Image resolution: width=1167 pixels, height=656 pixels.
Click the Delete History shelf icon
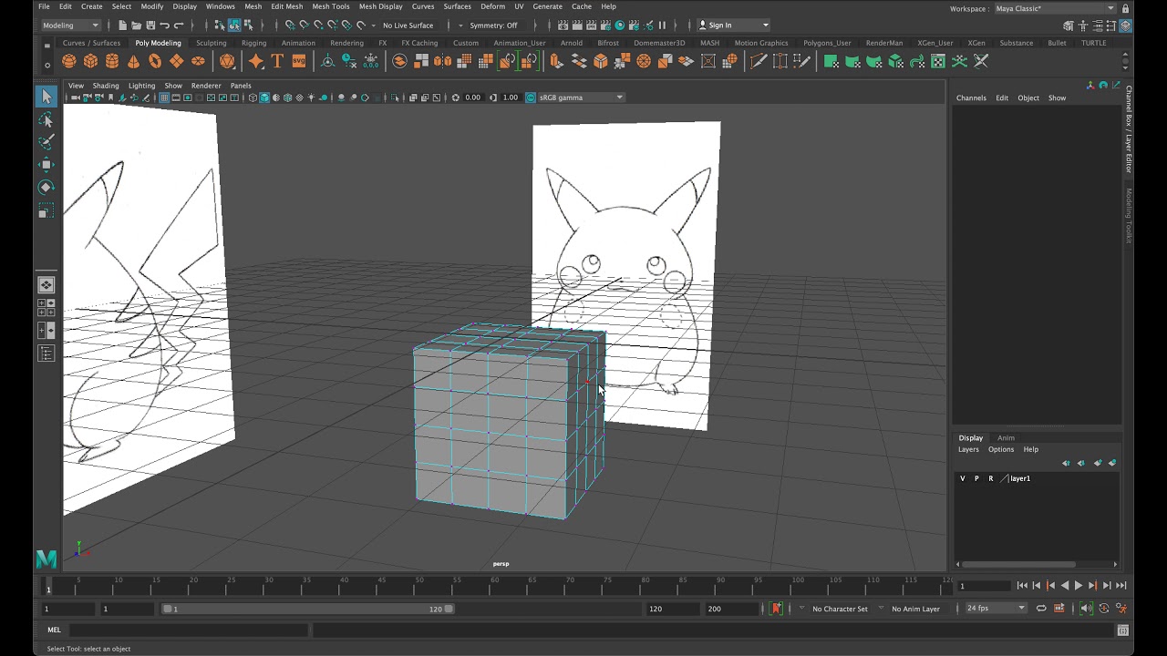[349, 61]
